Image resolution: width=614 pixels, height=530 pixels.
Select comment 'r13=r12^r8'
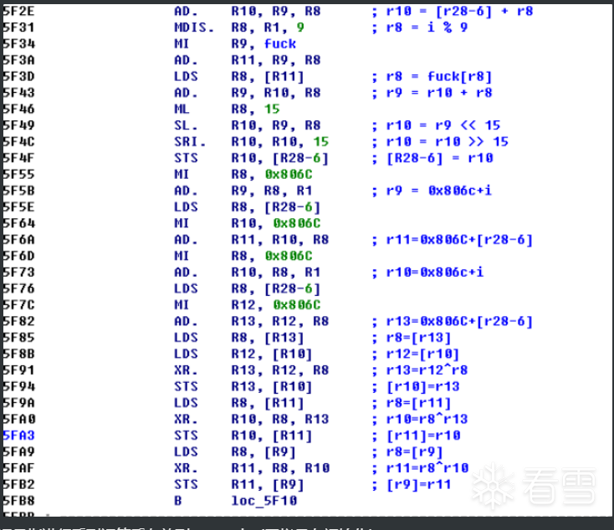point(427,370)
